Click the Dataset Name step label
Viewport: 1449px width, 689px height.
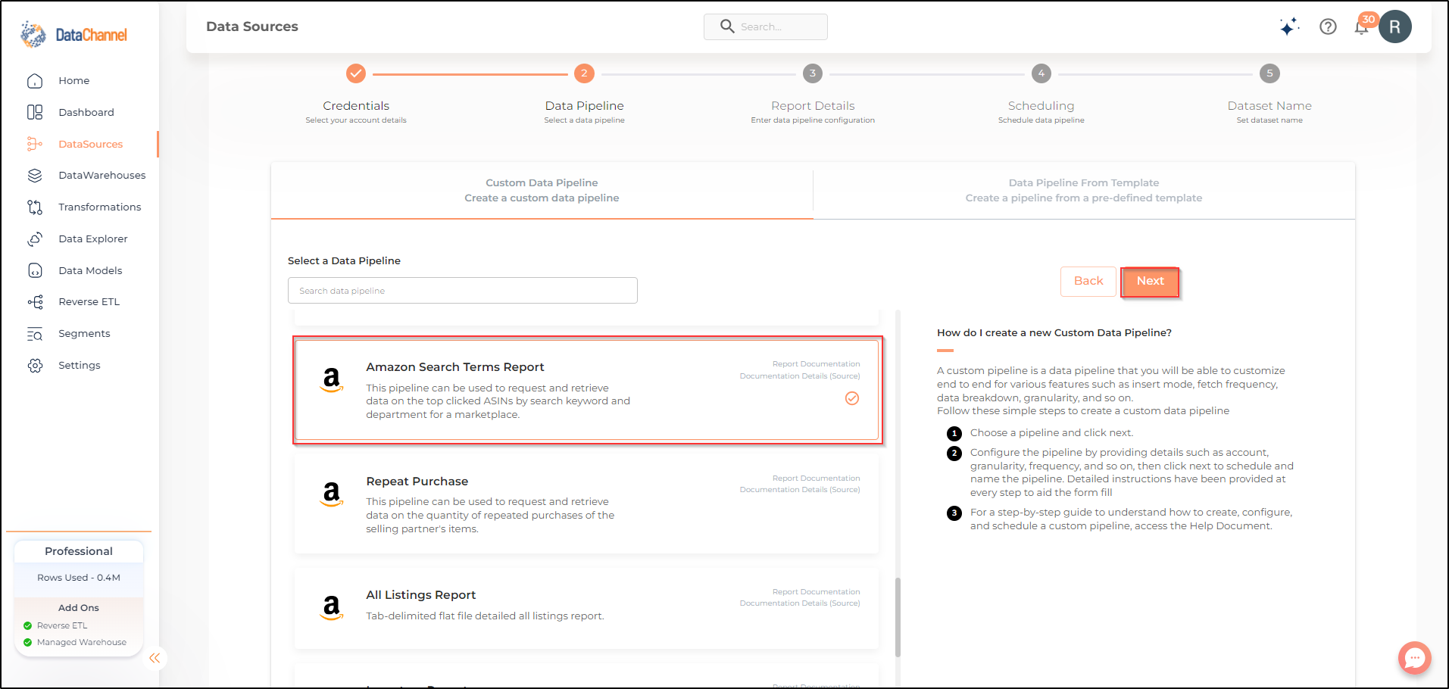(x=1269, y=106)
